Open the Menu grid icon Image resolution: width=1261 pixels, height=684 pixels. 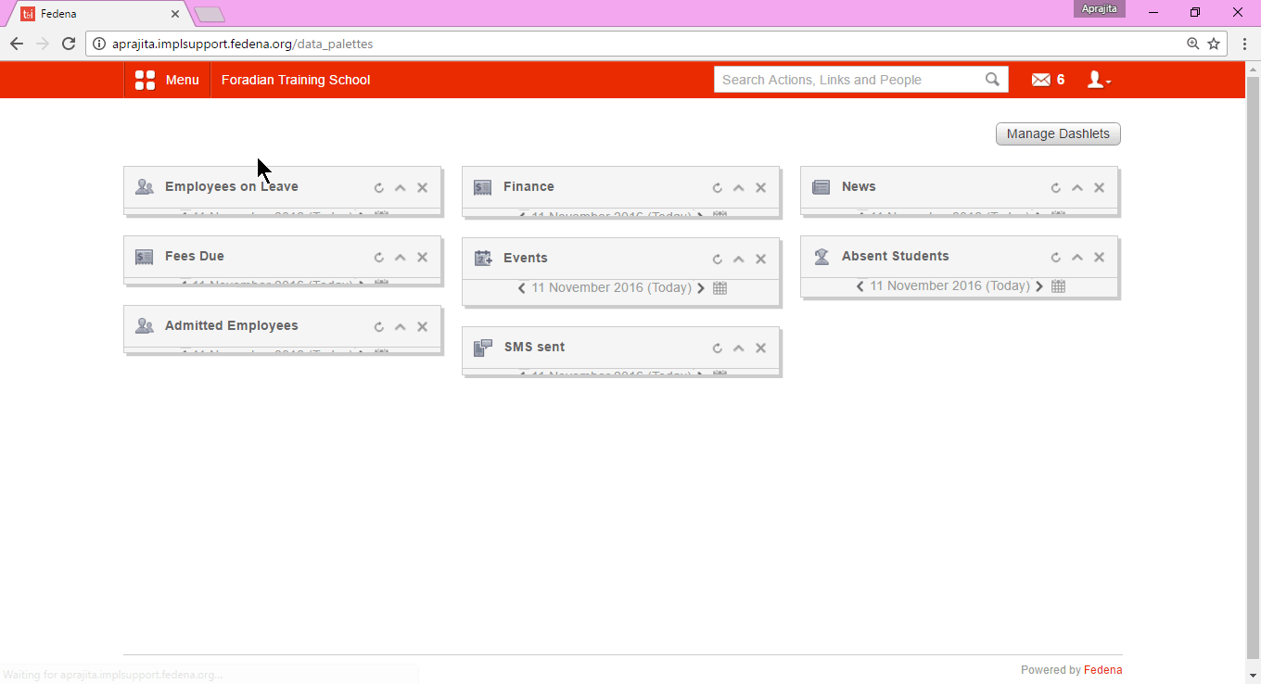tap(145, 80)
